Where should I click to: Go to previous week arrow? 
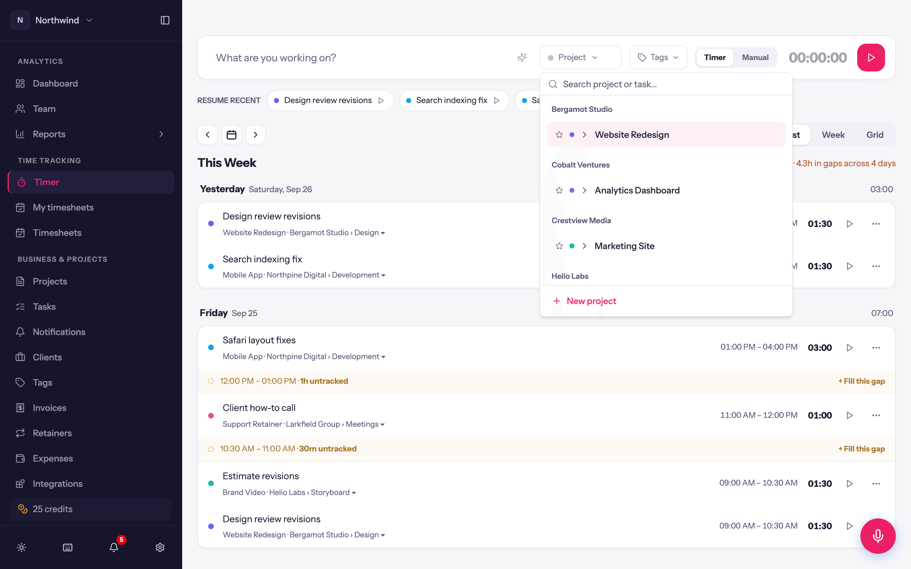pyautogui.click(x=208, y=135)
